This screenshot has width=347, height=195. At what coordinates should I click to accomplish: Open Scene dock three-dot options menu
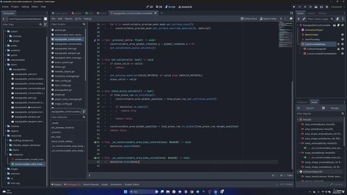click(343, 19)
